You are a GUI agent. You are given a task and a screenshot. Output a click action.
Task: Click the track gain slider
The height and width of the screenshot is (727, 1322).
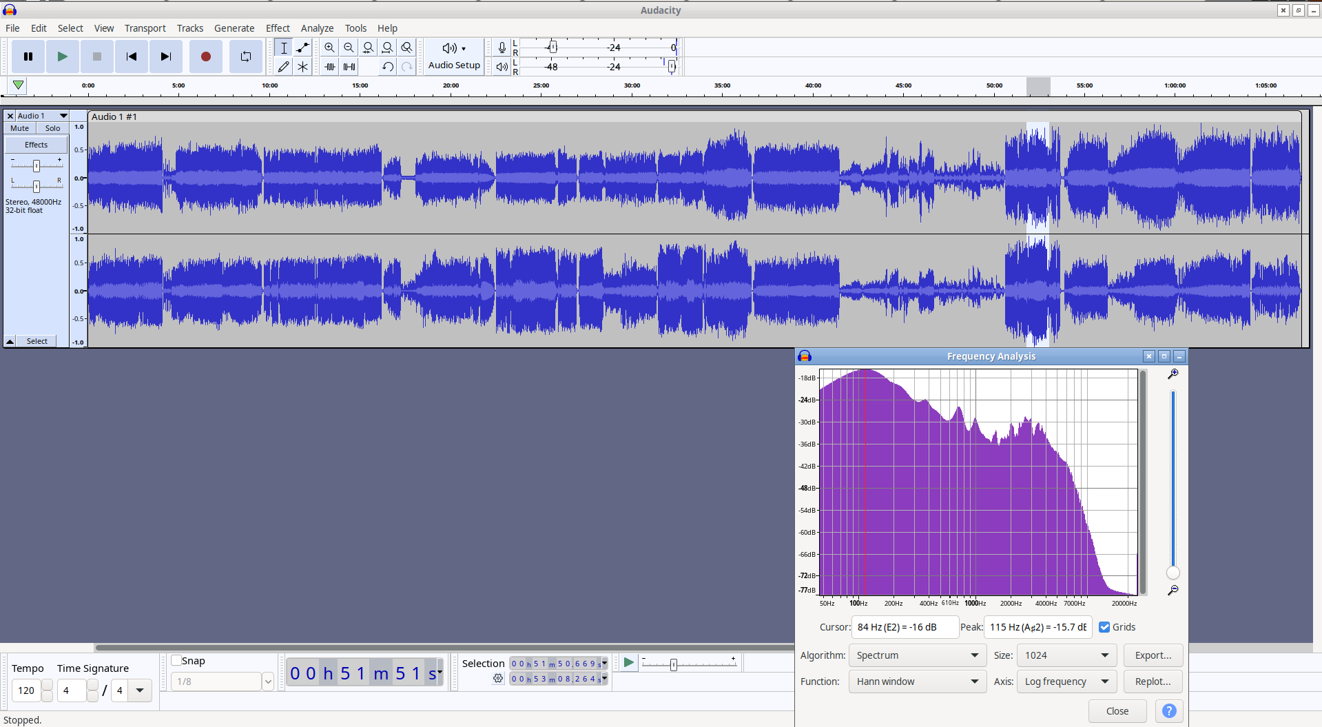(37, 165)
